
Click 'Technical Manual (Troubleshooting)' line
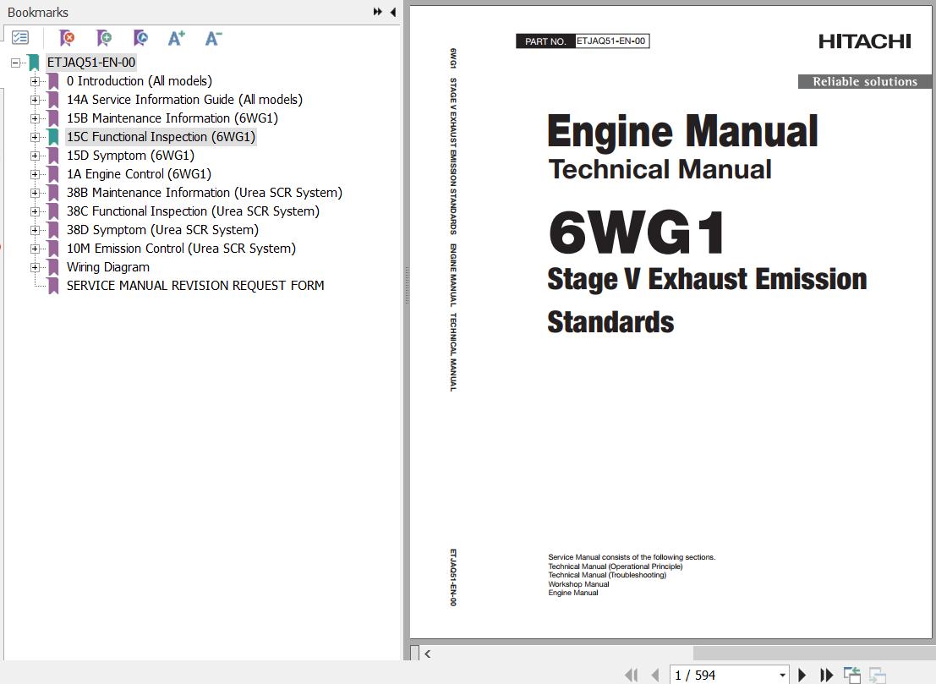[607, 575]
